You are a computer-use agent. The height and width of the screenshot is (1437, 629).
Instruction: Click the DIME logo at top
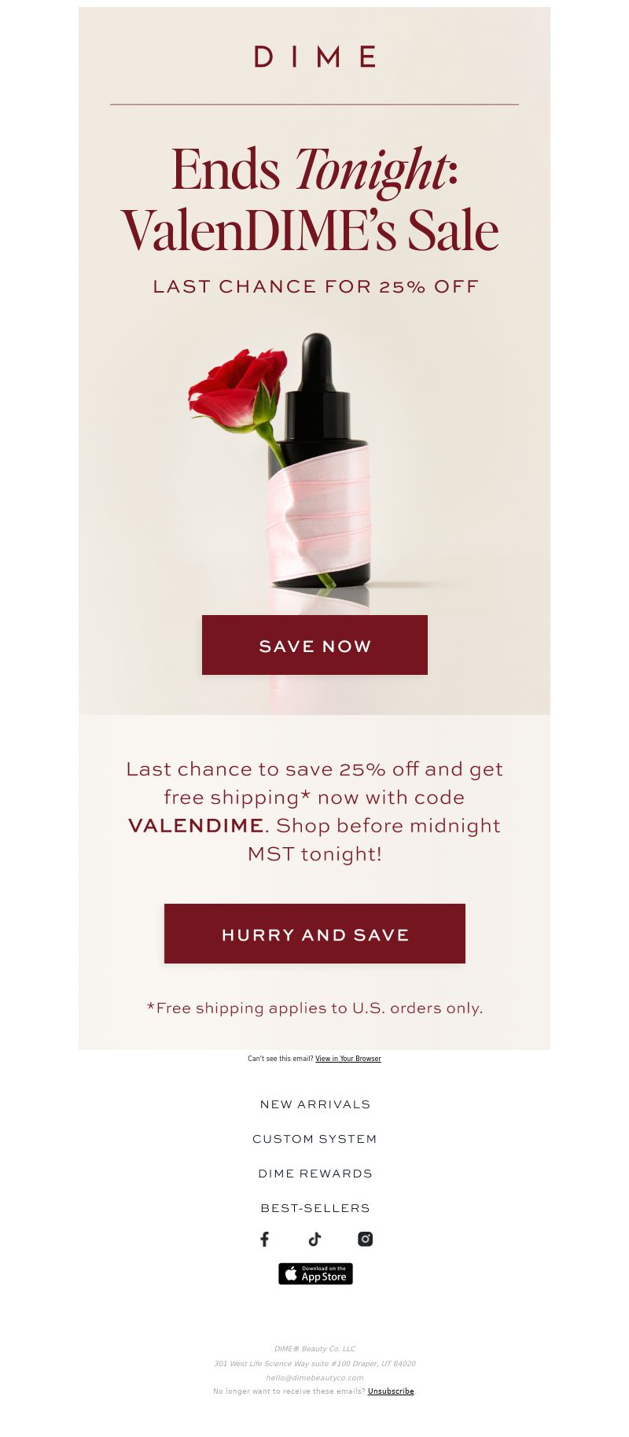tap(314, 56)
